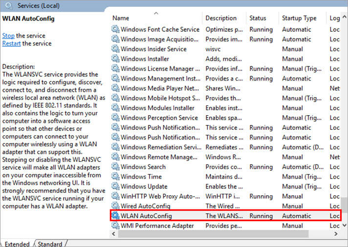This screenshot has height=247, width=348.
Task: Click the Windows Installer gear icon
Action: [115, 59]
